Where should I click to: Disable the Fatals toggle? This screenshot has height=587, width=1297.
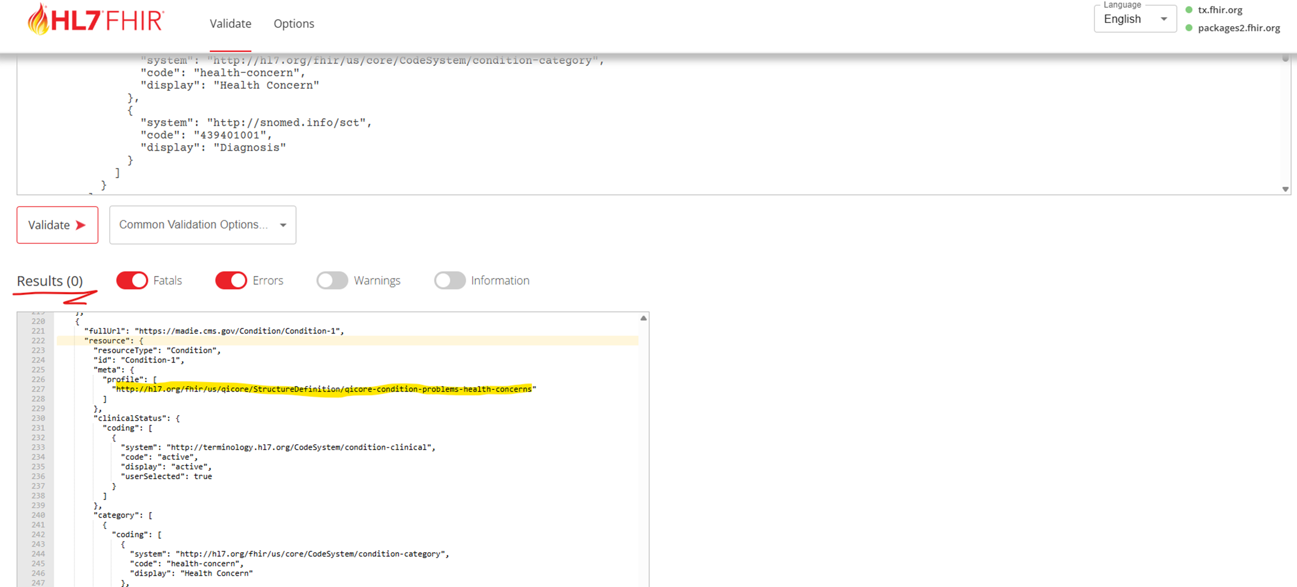pos(132,280)
